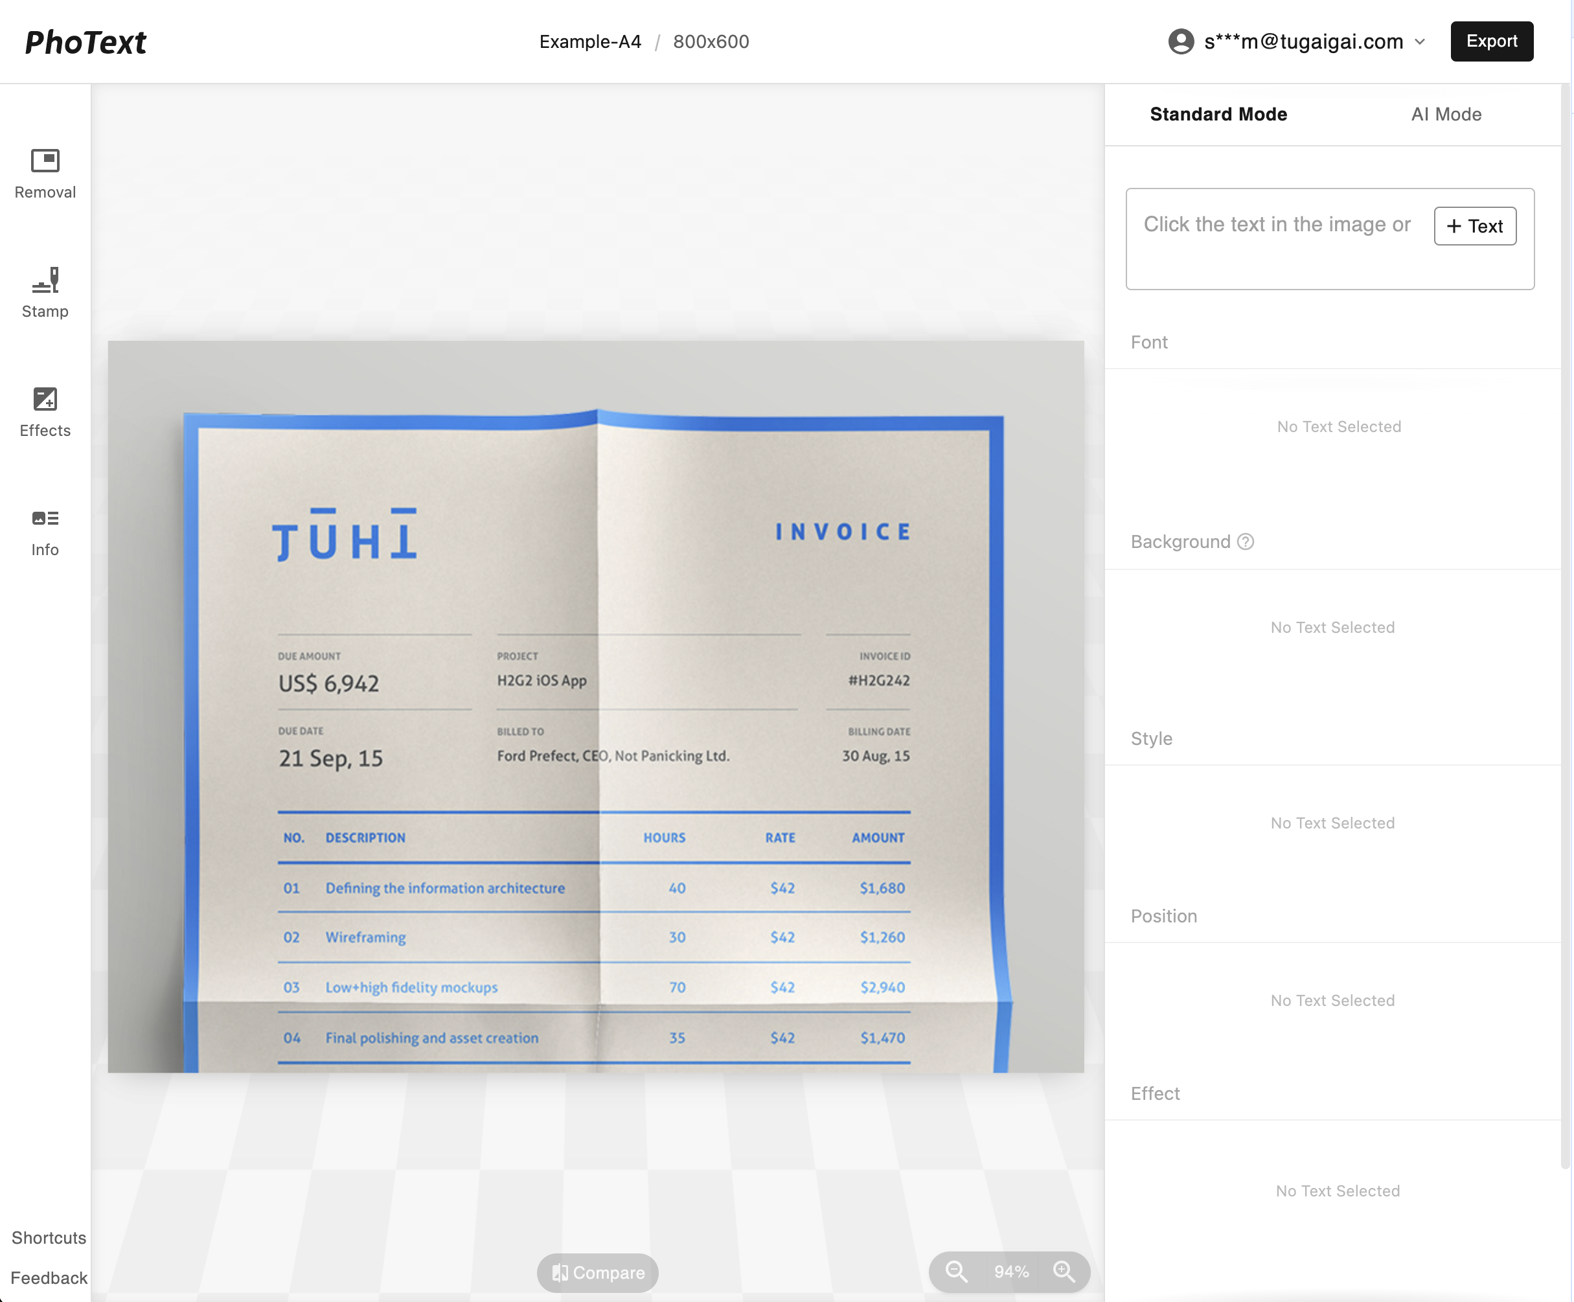Screen dimensions: 1574x1302
Task: Select the Removal tool in sidebar
Action: 45,171
